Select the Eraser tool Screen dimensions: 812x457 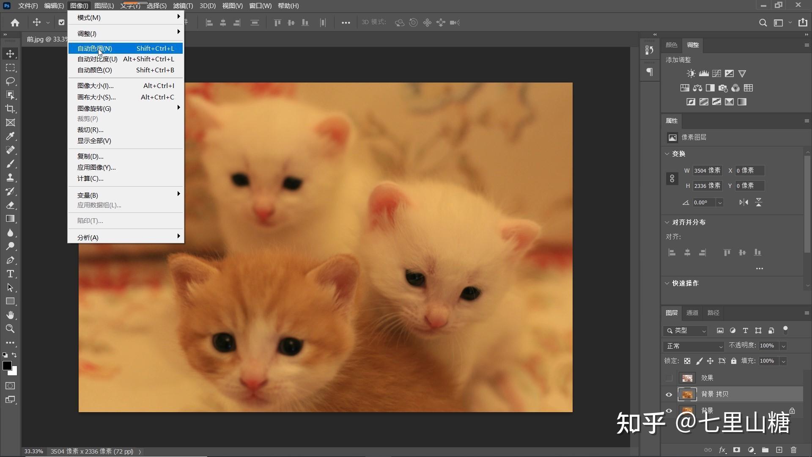coord(10,205)
